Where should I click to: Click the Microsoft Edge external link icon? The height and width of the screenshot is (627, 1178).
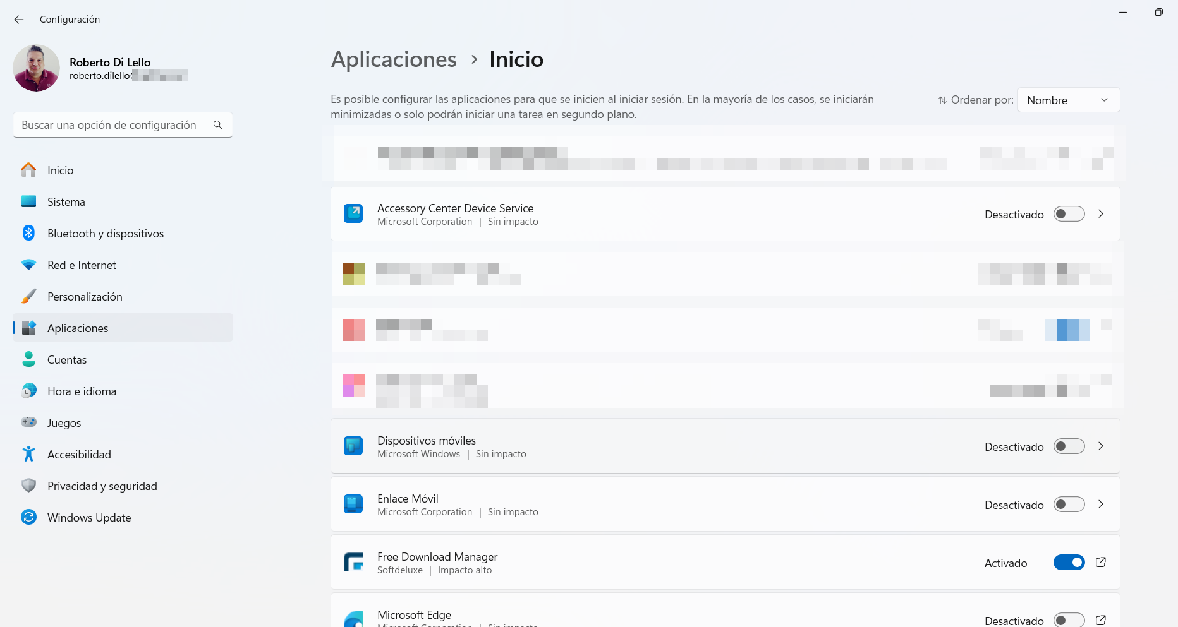coord(1100,620)
